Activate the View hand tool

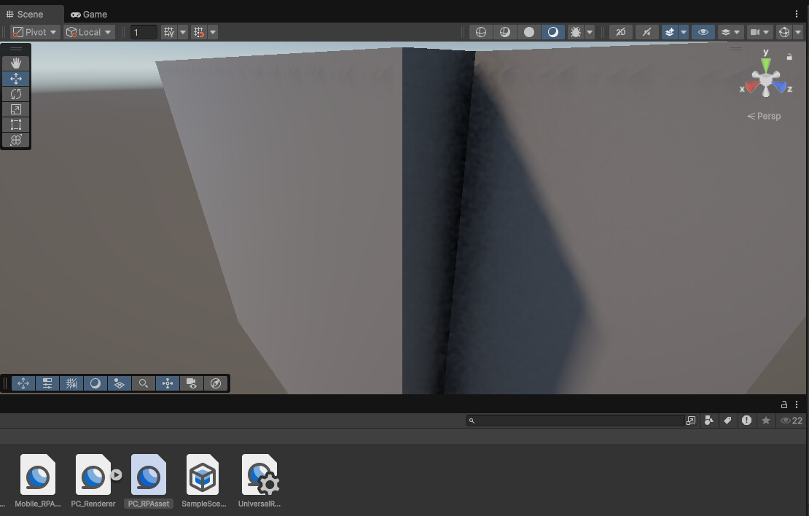[x=16, y=63]
